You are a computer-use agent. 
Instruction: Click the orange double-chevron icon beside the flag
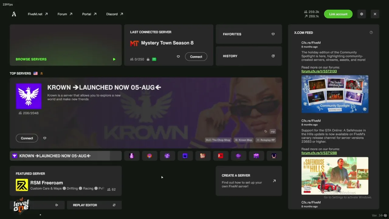[x=42, y=73]
